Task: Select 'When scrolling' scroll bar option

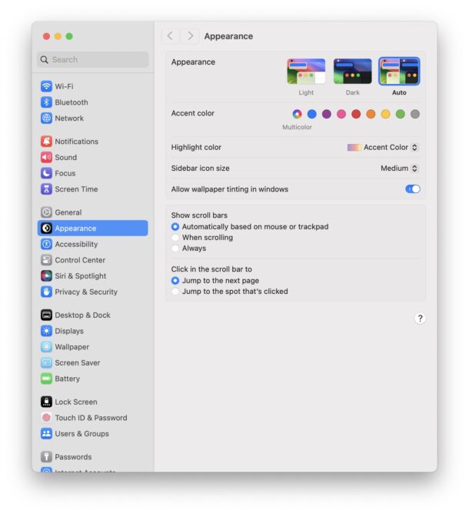Action: click(x=175, y=238)
